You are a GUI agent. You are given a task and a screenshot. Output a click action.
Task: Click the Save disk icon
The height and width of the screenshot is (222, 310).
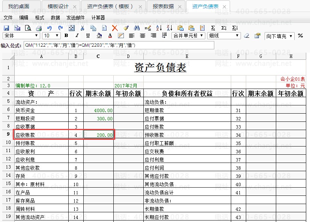(x=6, y=28)
